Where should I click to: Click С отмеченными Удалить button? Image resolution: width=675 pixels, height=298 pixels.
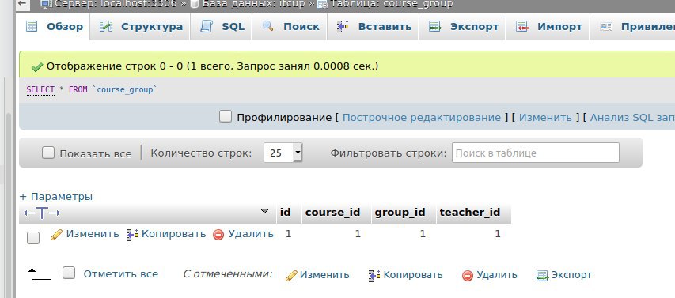click(490, 275)
